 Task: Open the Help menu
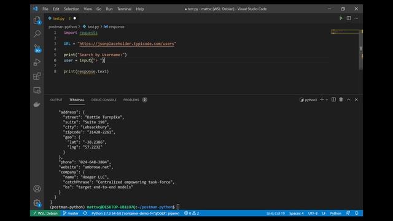140,9
